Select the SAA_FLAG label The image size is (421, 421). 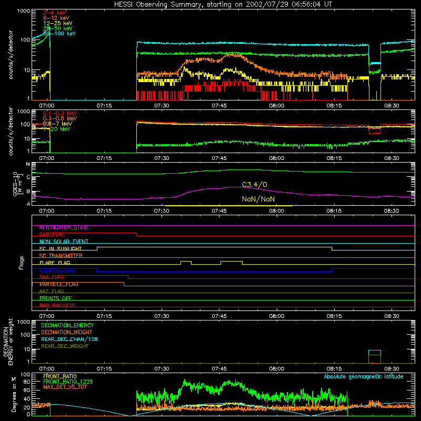pyautogui.click(x=52, y=277)
